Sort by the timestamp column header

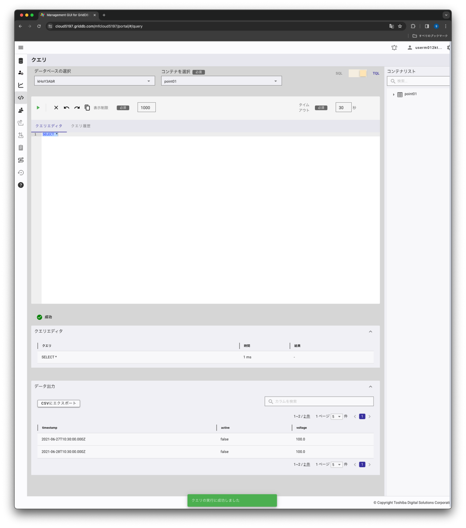pos(50,428)
